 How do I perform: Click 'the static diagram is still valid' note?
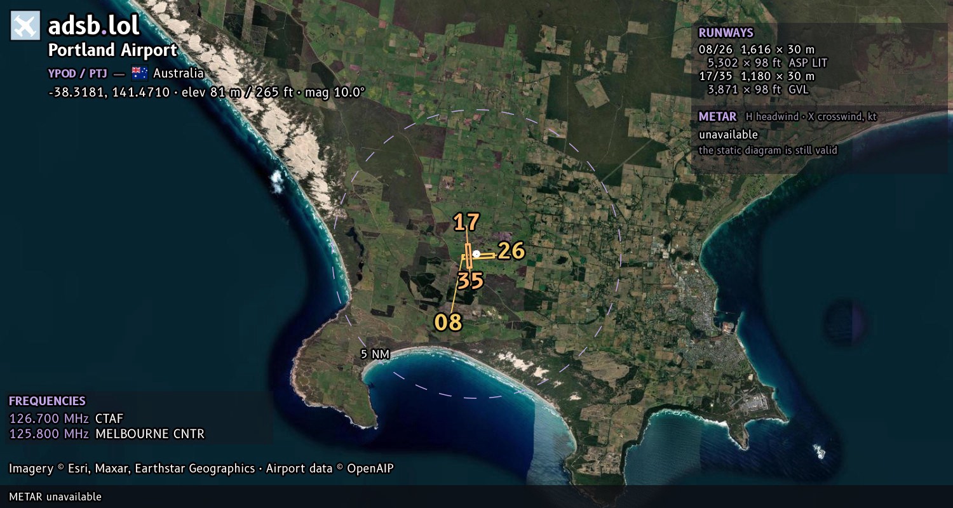(768, 150)
